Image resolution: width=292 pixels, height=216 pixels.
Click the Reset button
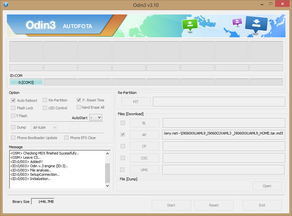point(214,205)
